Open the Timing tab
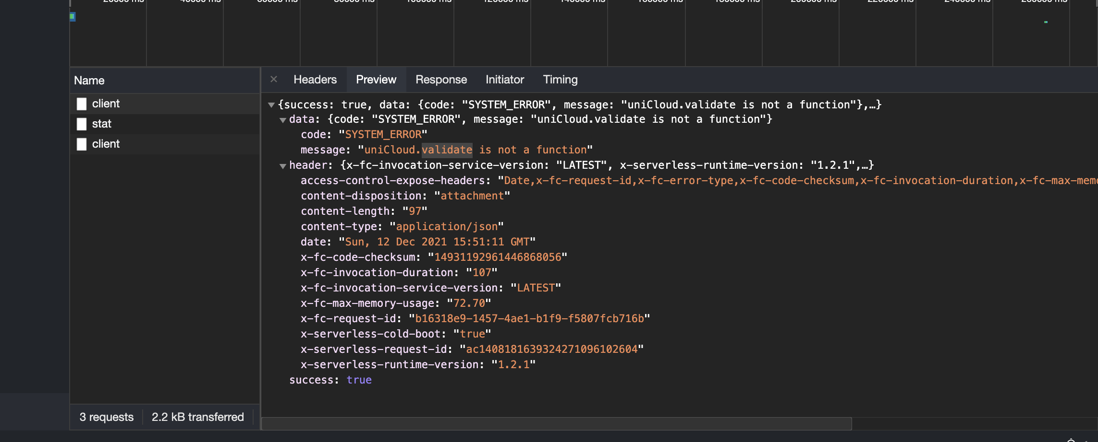This screenshot has width=1098, height=442. (x=560, y=80)
